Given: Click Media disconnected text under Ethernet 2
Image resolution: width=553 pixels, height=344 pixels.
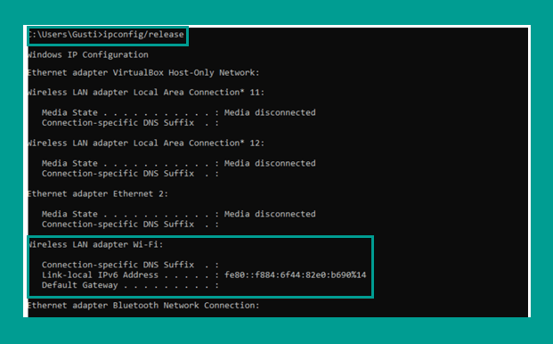Looking at the screenshot, I should tap(270, 214).
